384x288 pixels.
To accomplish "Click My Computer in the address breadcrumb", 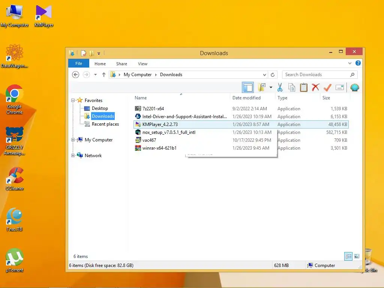I will pyautogui.click(x=138, y=75).
